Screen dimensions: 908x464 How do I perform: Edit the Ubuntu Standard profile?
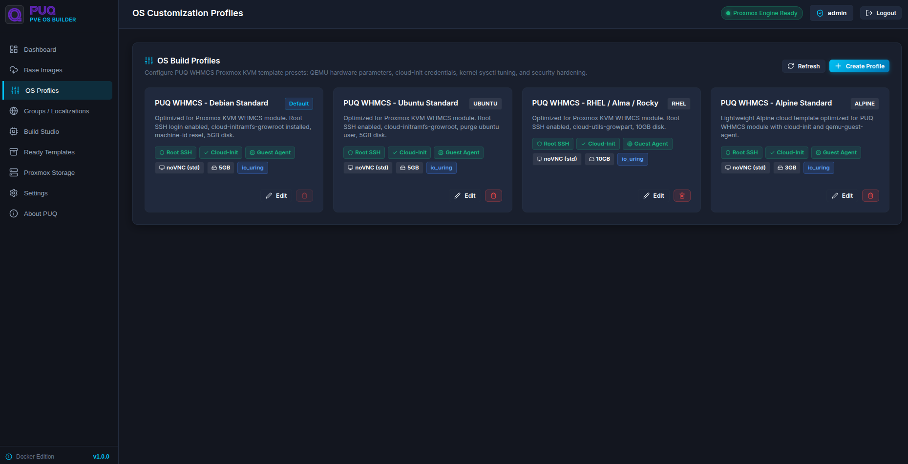pyautogui.click(x=465, y=196)
